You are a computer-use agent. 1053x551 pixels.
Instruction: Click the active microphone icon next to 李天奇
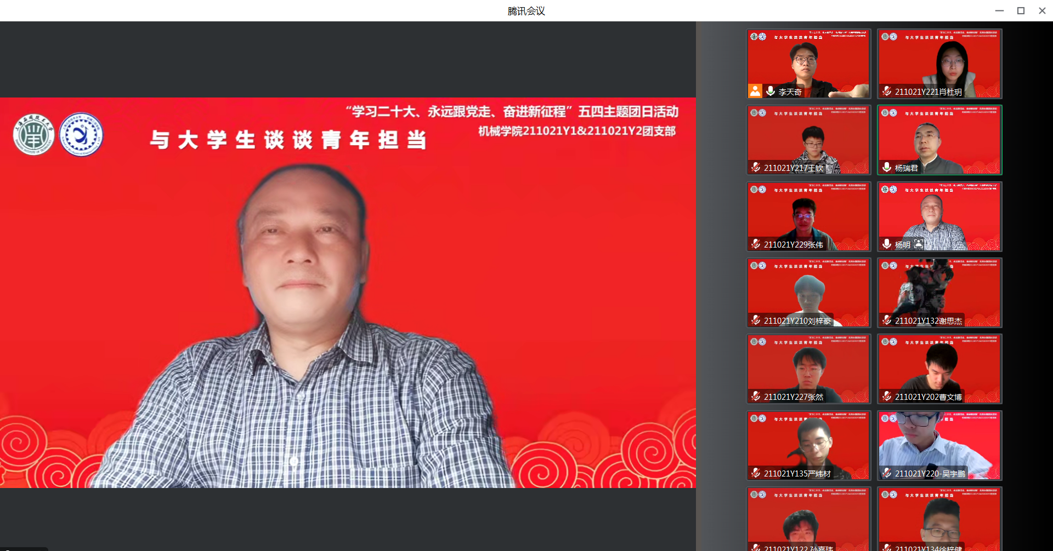click(x=771, y=91)
